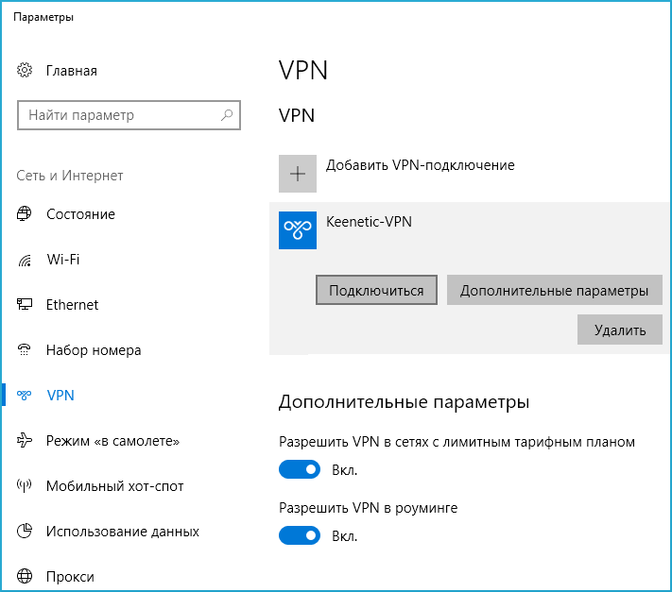Click the airplane mode icon
Viewport: 672px width, 592px height.
[26, 441]
